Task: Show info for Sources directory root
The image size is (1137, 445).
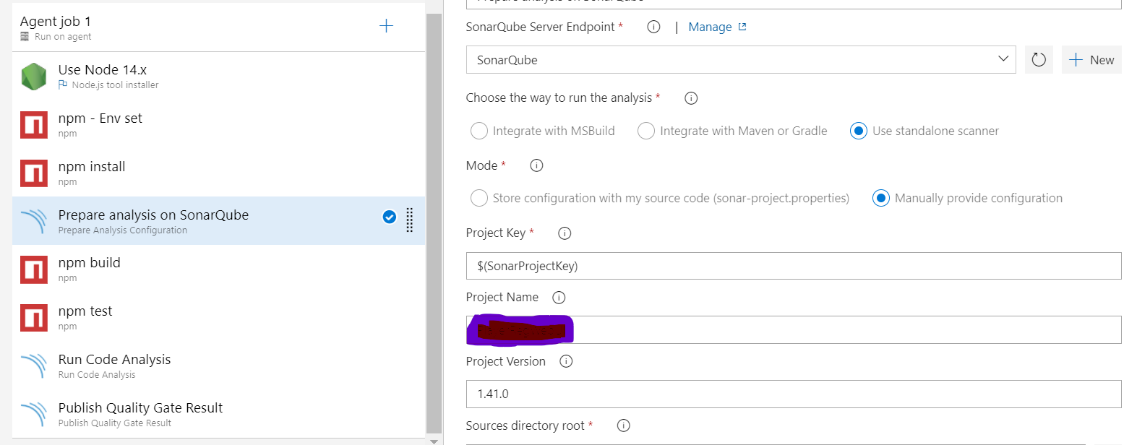Action: tap(623, 425)
